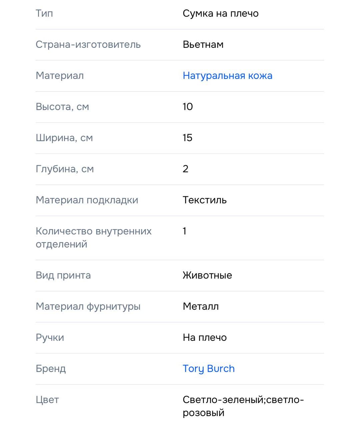
Task: Click the Текстиль lining material value
Action: tap(205, 200)
